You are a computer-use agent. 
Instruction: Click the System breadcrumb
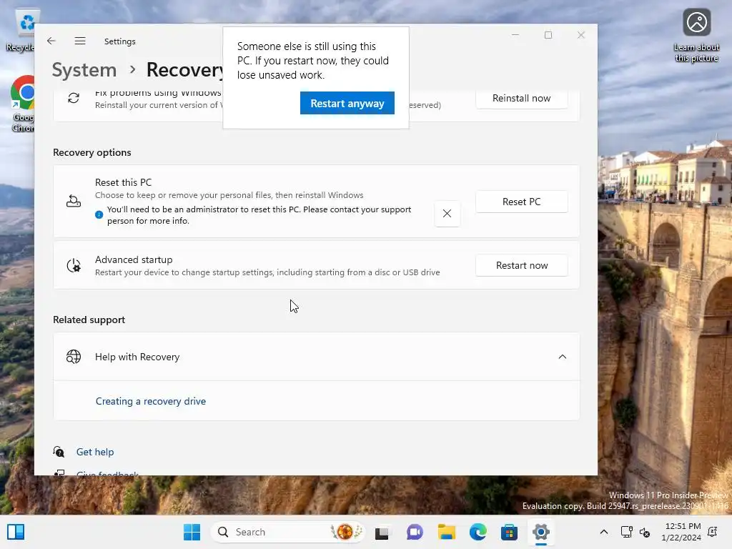point(84,69)
